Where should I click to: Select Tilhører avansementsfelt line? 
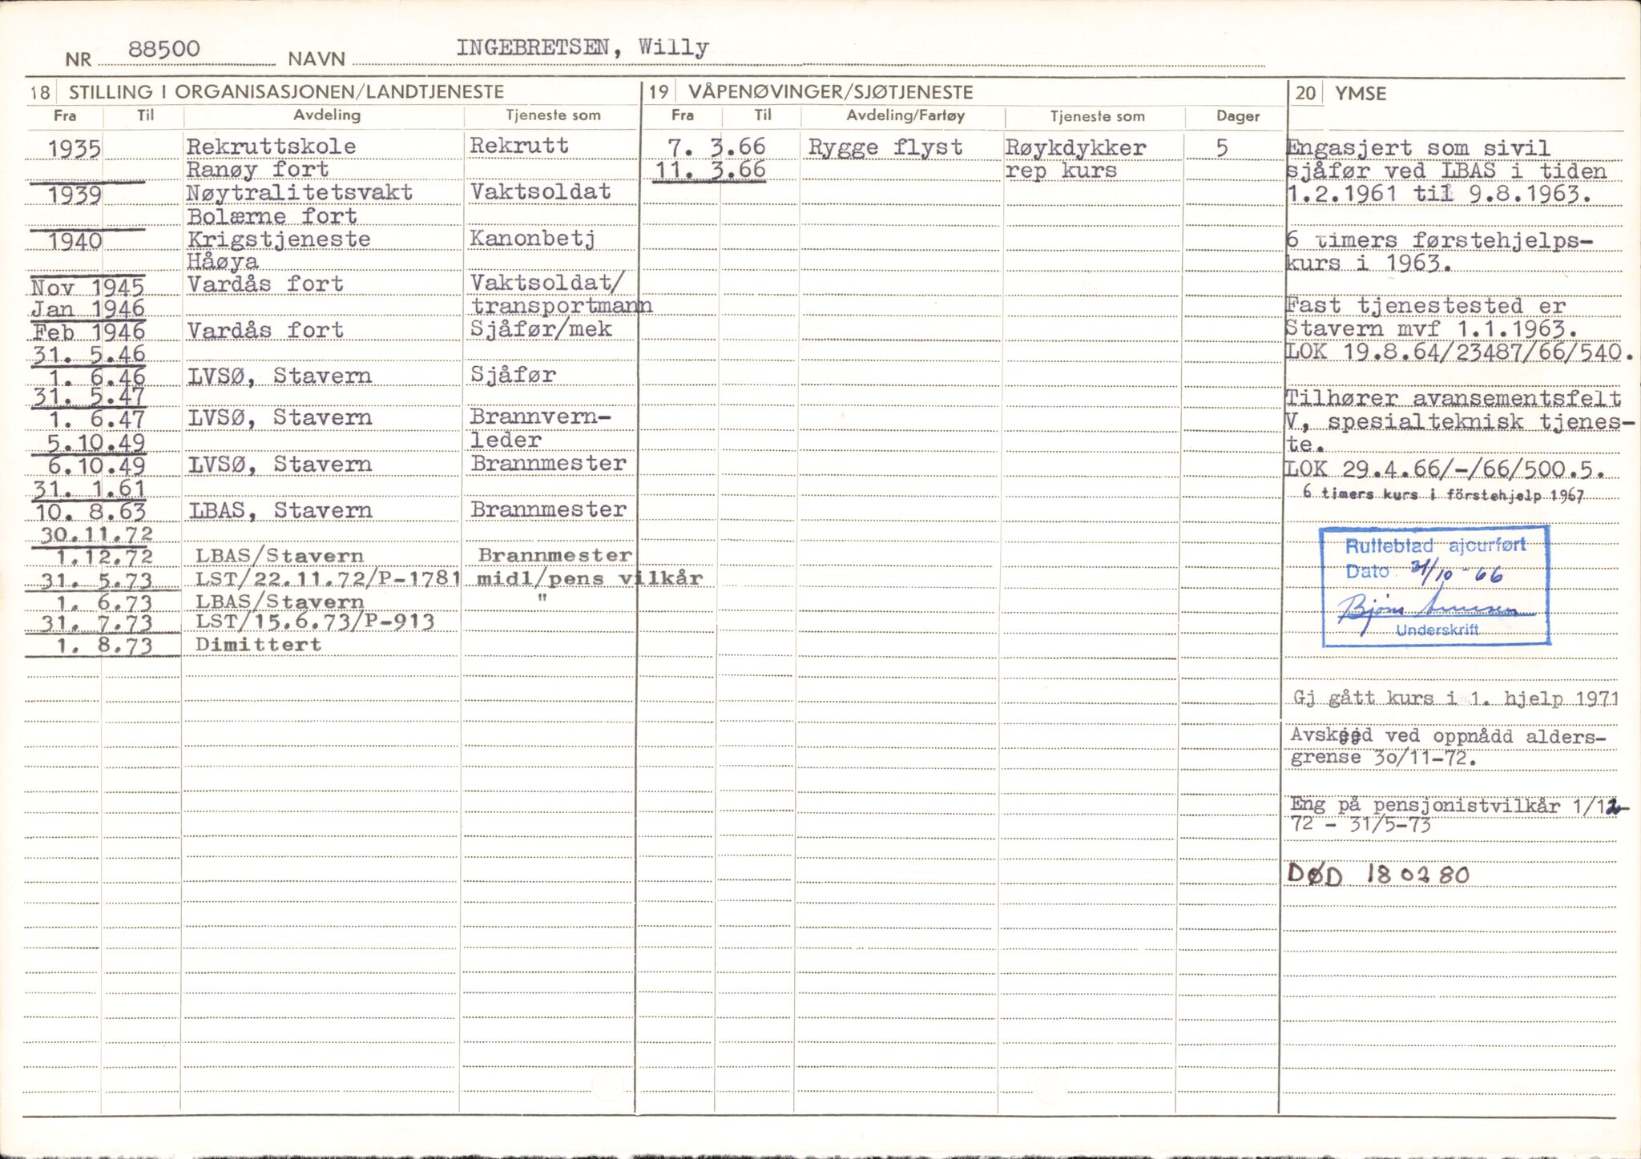(x=1454, y=398)
